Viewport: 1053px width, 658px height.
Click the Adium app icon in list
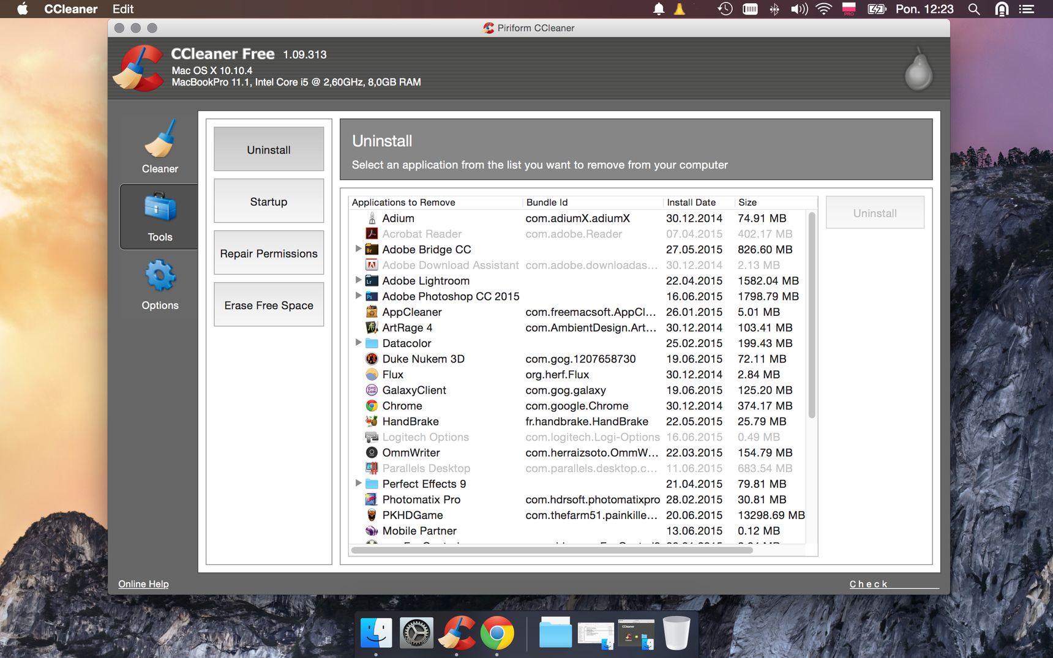(372, 218)
